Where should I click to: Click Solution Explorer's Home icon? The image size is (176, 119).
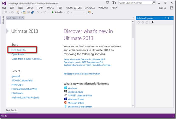pyautogui.click(x=147, y=22)
